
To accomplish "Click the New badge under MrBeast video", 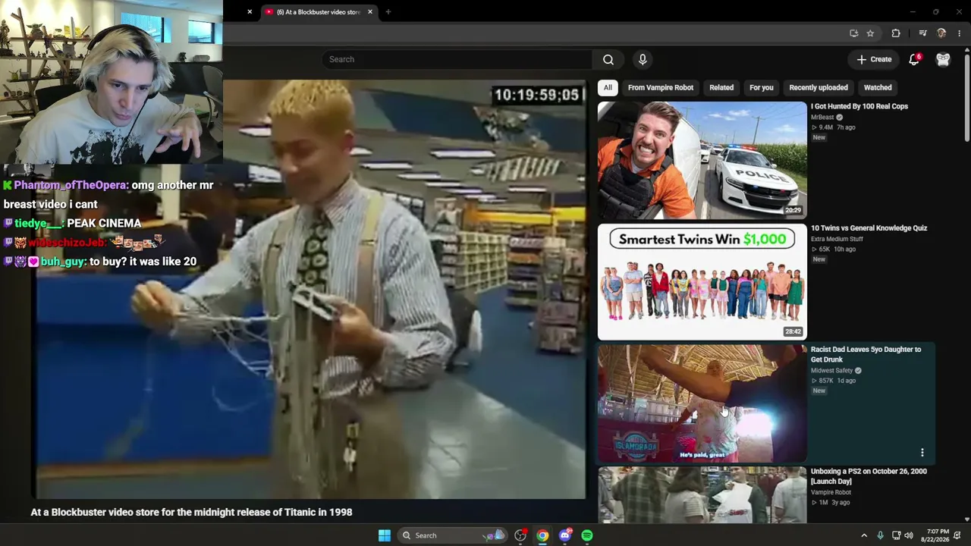I will [819, 138].
